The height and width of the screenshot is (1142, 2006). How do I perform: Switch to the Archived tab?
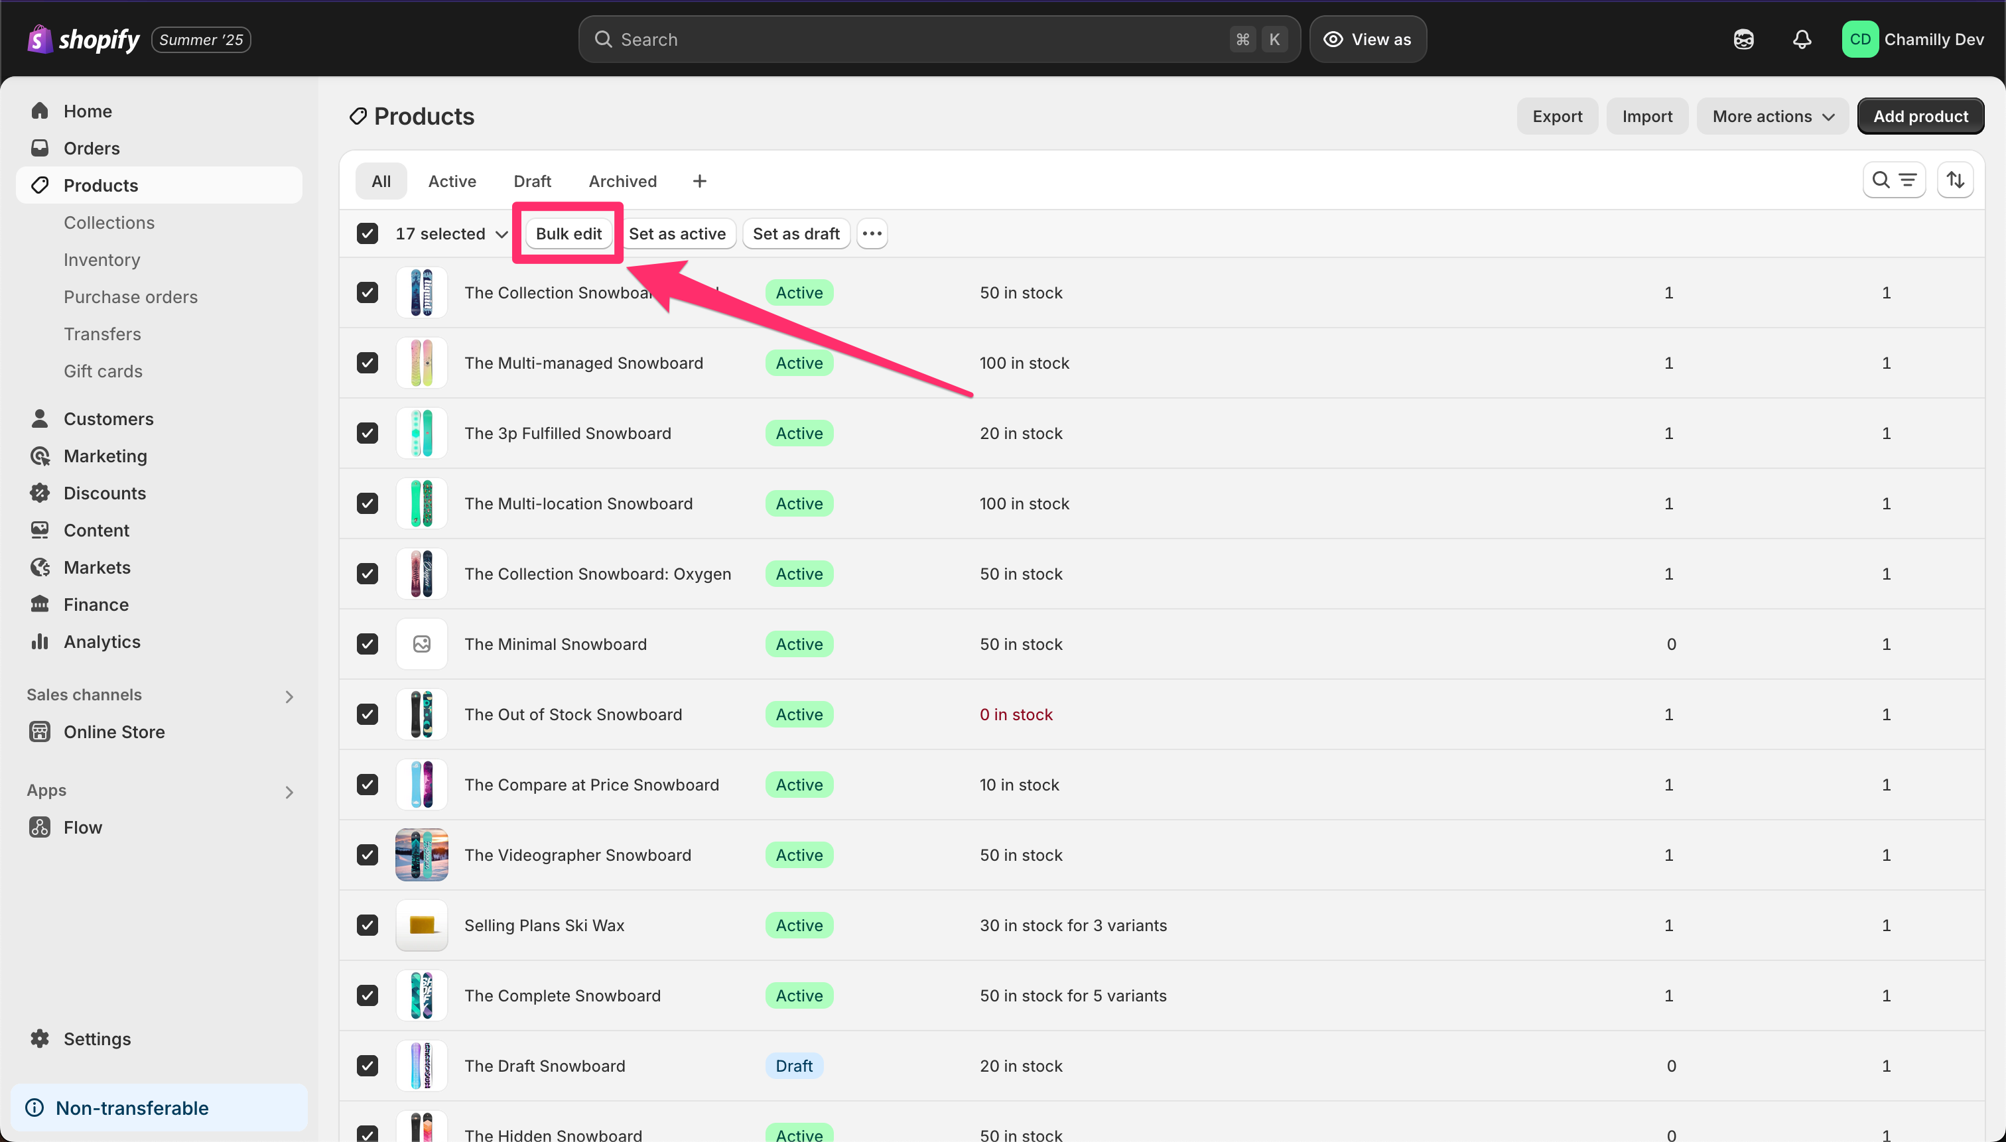coord(623,181)
